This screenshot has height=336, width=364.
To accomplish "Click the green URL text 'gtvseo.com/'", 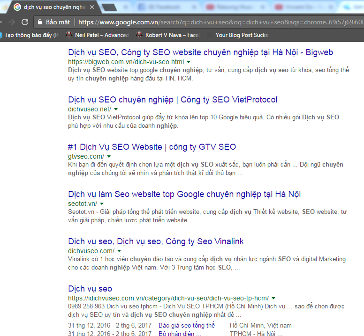I will [x=86, y=156].
